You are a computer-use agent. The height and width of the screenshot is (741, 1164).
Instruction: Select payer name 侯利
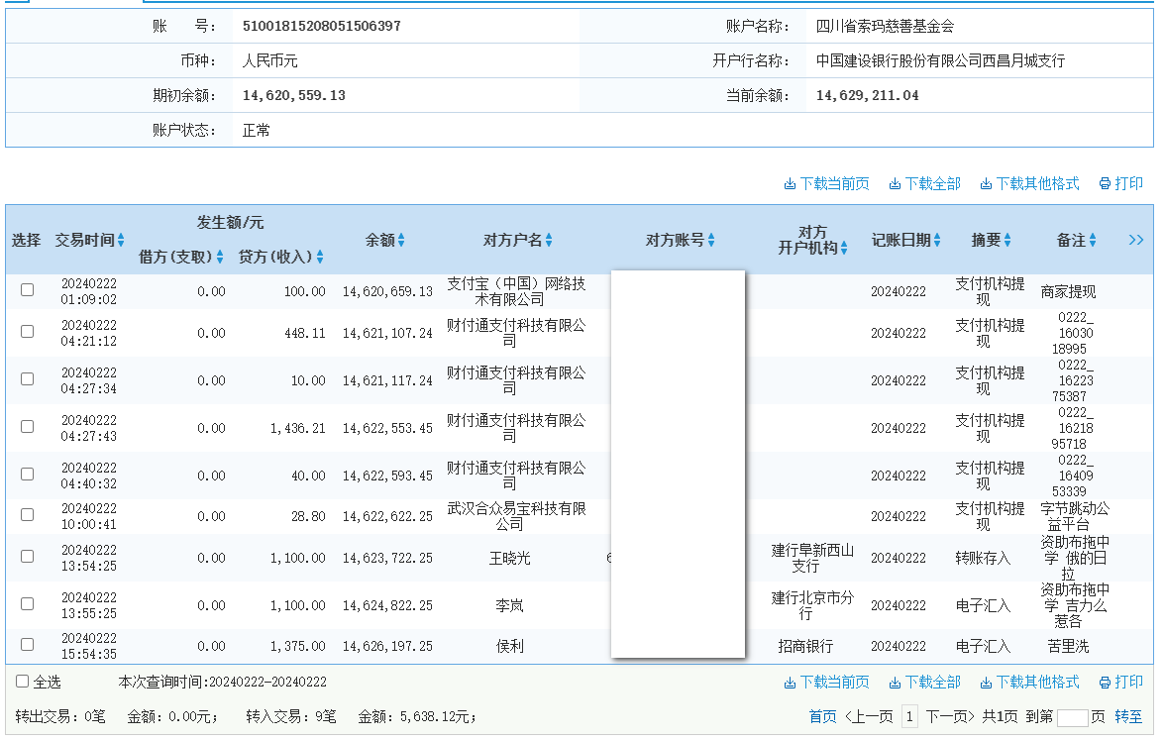(509, 647)
